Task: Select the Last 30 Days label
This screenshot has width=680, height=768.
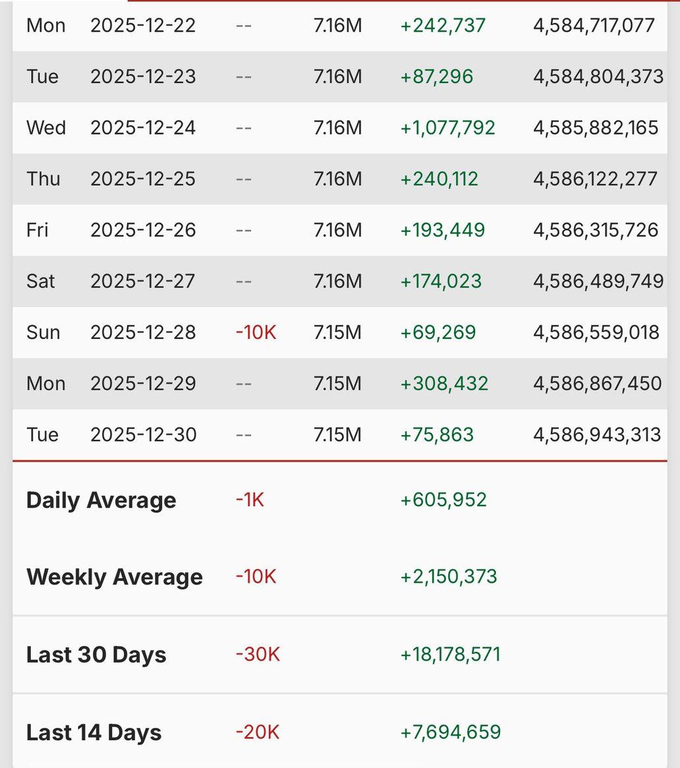Action: click(x=96, y=655)
